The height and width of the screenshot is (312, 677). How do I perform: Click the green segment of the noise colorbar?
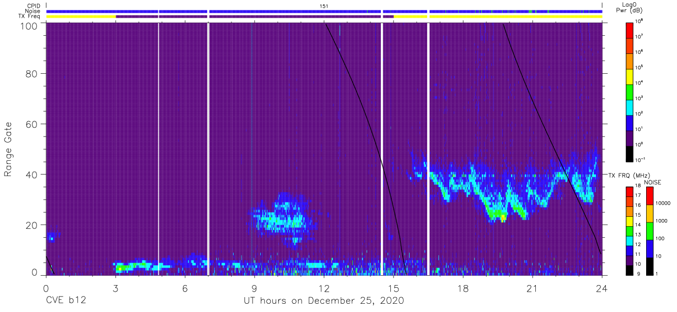649,231
